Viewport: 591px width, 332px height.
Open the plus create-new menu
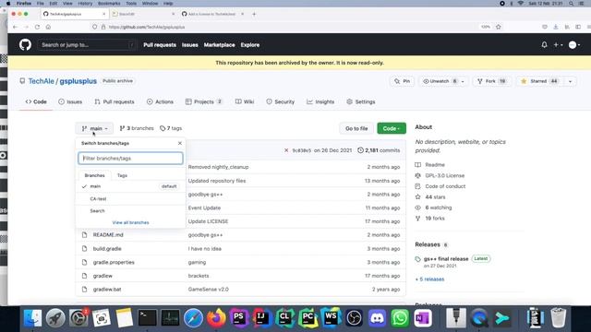pos(558,45)
